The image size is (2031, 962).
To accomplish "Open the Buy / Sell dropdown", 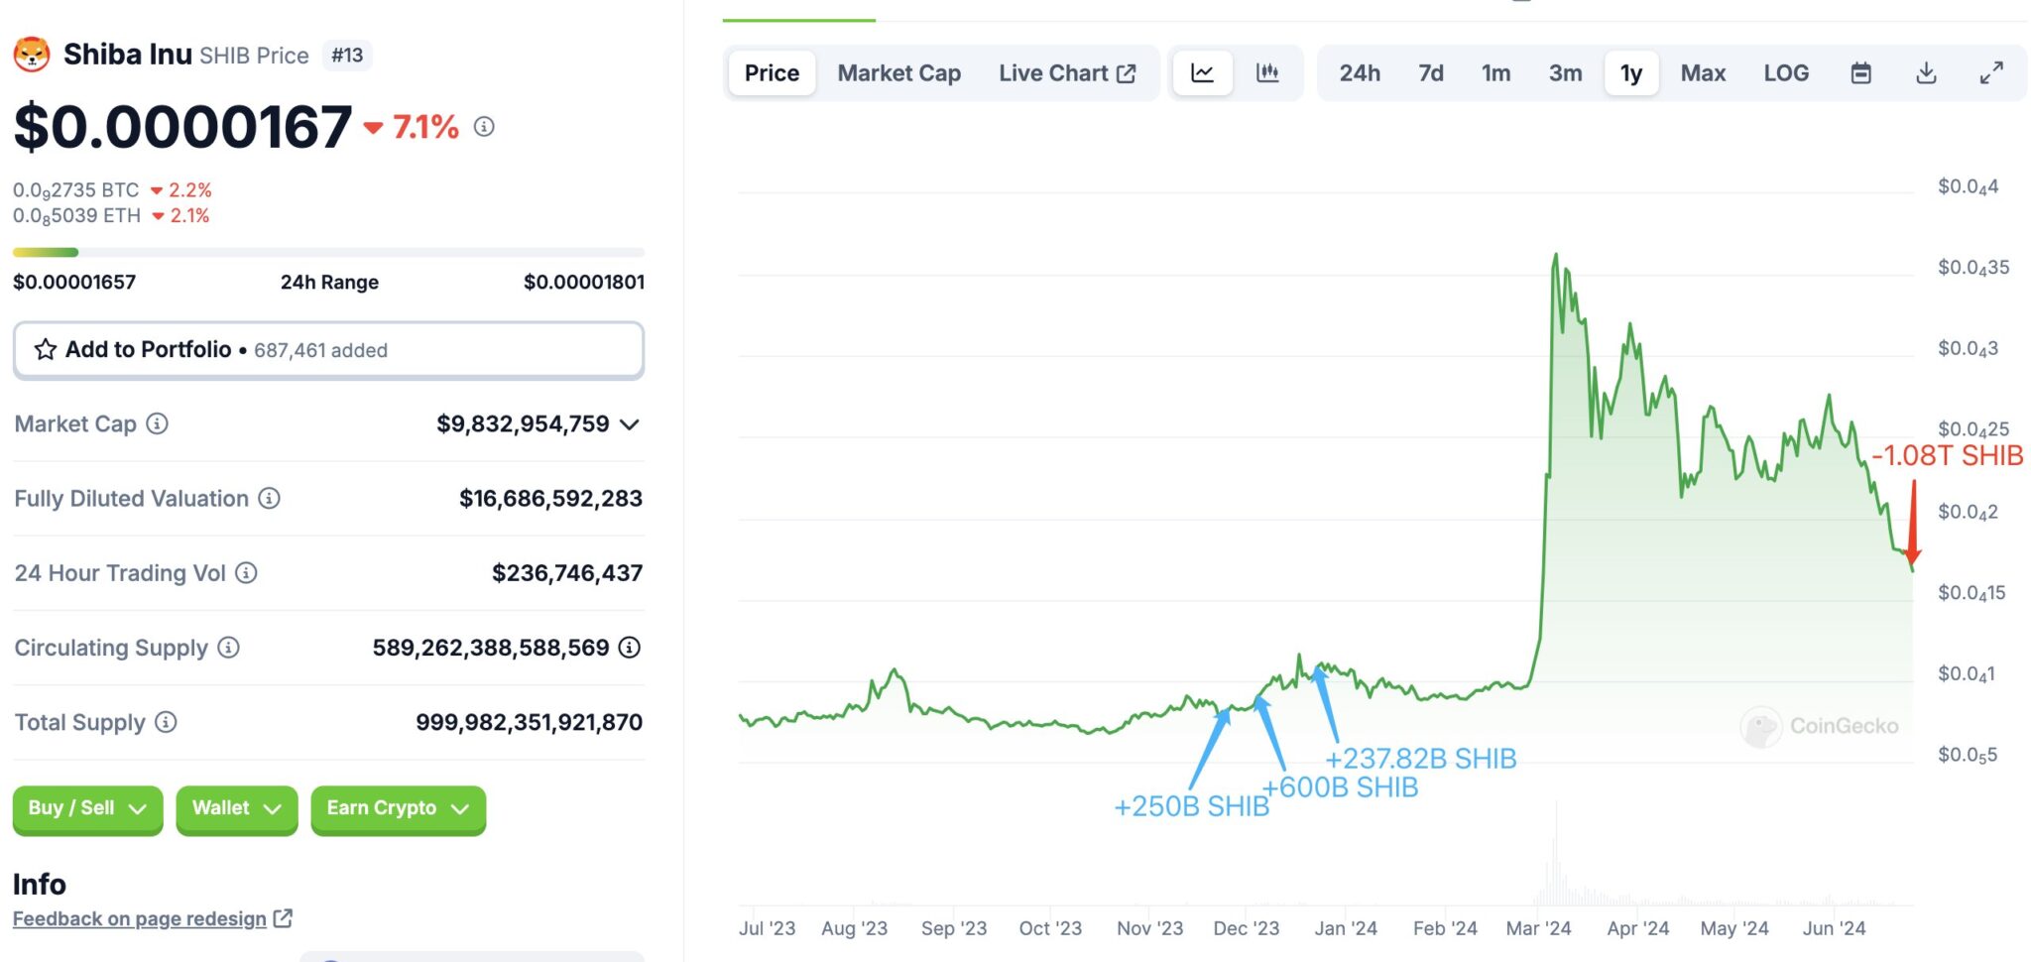I will (x=87, y=808).
